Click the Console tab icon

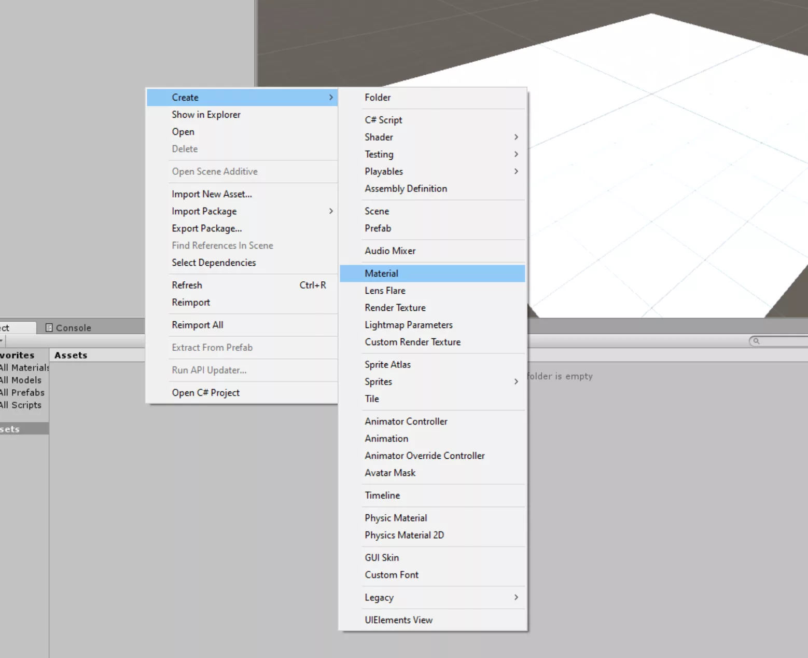click(49, 328)
